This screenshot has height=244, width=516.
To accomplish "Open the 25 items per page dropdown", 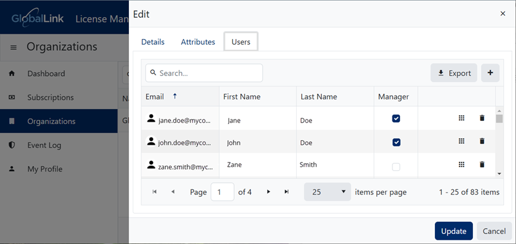I will (327, 192).
